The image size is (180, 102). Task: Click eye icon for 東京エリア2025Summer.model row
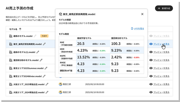pyautogui.click(x=151, y=68)
